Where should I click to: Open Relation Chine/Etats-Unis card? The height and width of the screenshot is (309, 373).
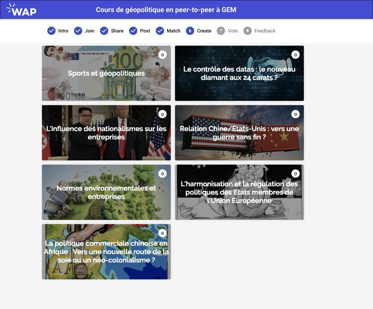[x=239, y=133]
